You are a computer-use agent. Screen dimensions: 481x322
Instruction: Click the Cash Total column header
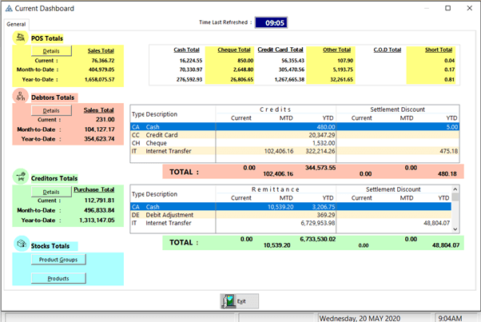point(186,50)
